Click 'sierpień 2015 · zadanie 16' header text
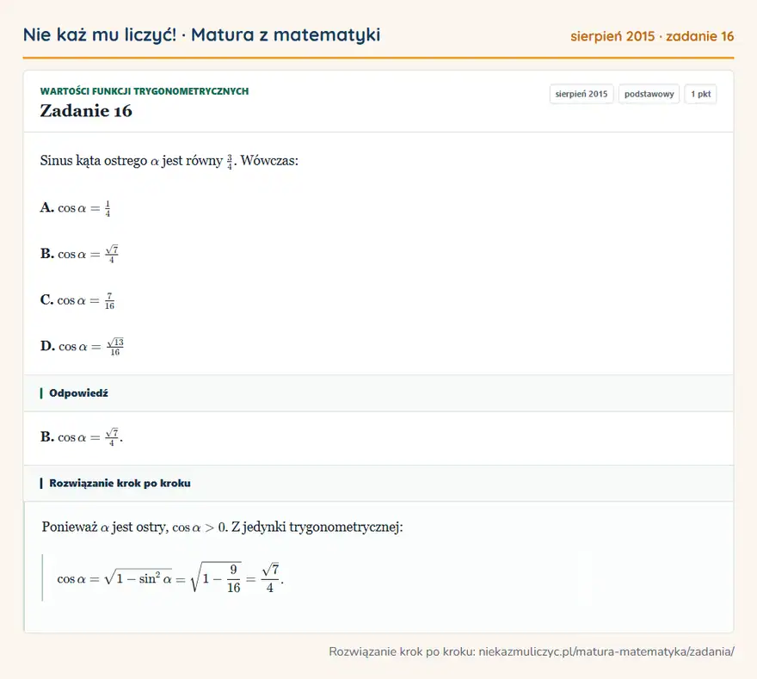 [652, 36]
